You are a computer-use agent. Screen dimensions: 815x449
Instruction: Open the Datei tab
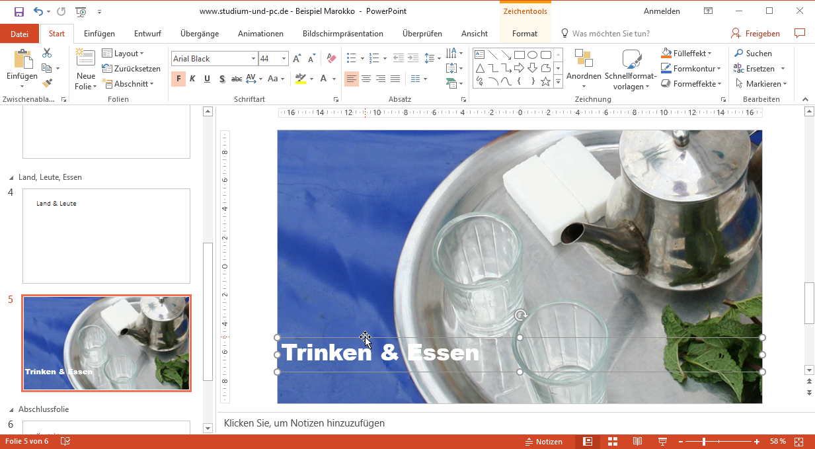point(20,34)
